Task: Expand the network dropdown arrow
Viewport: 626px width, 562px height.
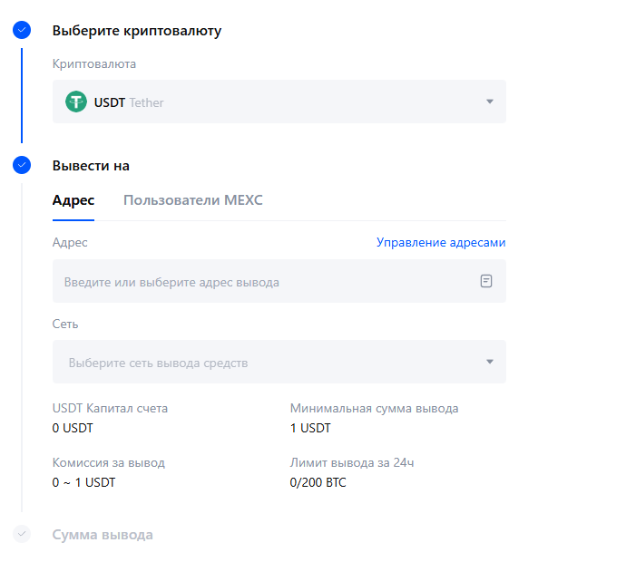Action: point(490,362)
